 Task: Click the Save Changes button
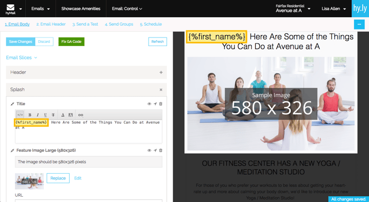pos(20,42)
